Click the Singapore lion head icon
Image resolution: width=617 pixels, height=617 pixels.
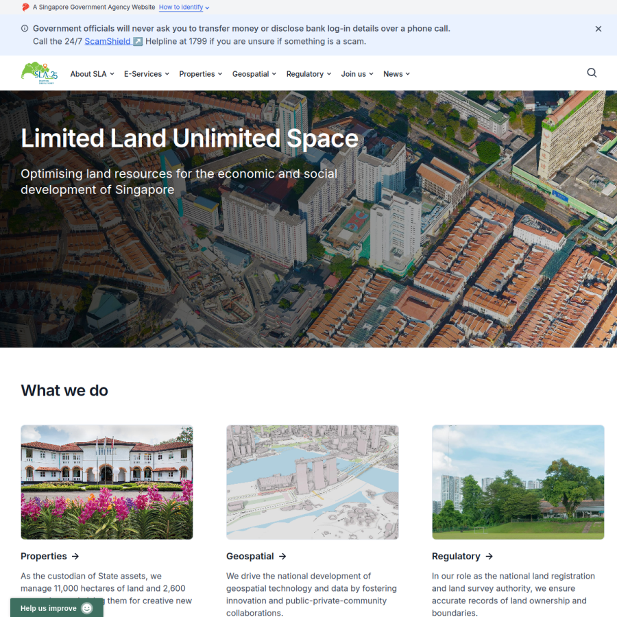[x=25, y=7]
